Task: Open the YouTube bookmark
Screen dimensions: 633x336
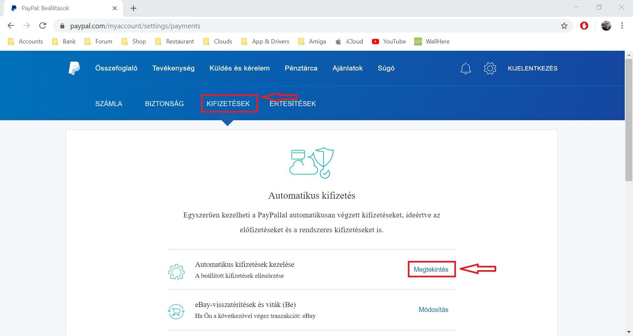Action: pyautogui.click(x=389, y=42)
